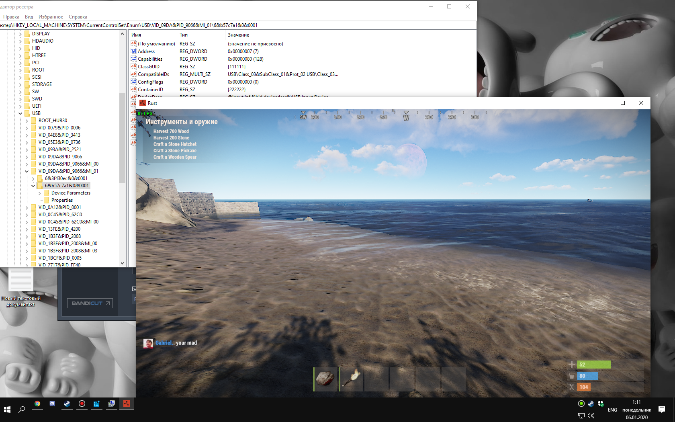Open Steam tray icon
The width and height of the screenshot is (675, 422).
591,404
